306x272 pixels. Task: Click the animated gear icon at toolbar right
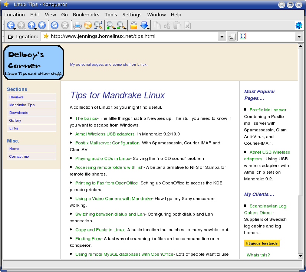click(299, 25)
